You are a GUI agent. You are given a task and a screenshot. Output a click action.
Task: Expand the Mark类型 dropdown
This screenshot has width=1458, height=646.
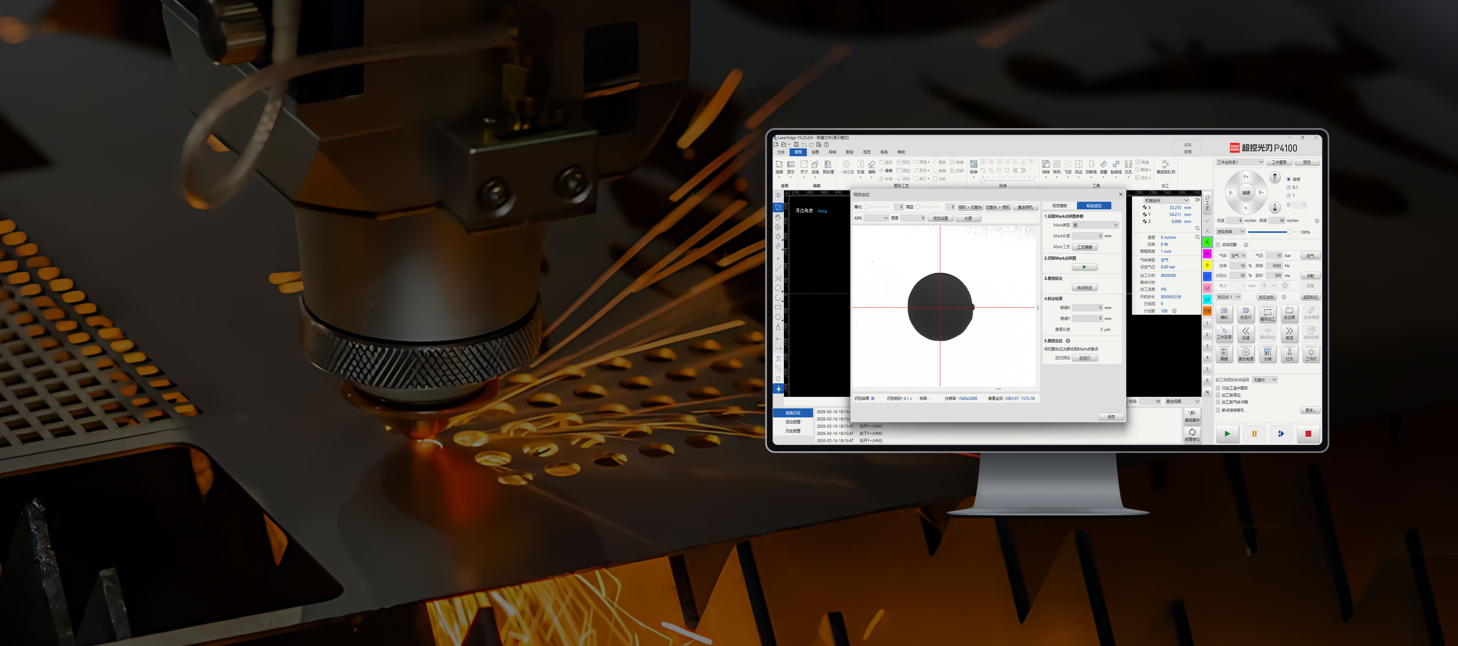(1095, 225)
